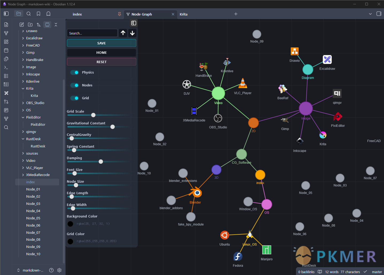Open canvas ribbon icon
384x275 pixels.
click(x=6, y=42)
